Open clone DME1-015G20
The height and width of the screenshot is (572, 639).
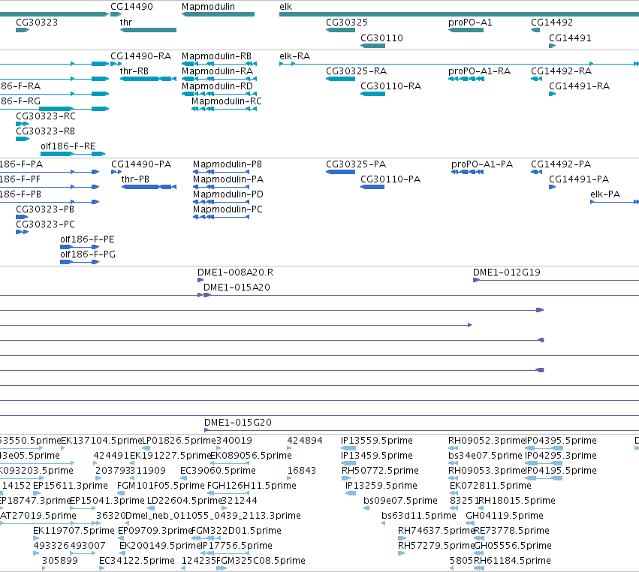point(238,423)
